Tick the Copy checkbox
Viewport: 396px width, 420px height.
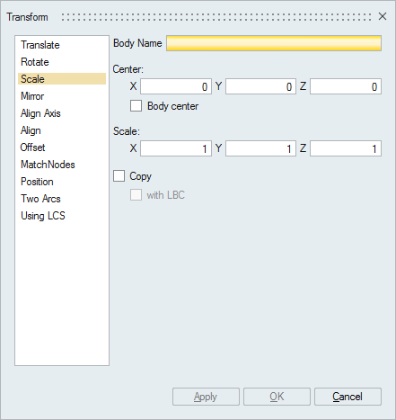119,176
